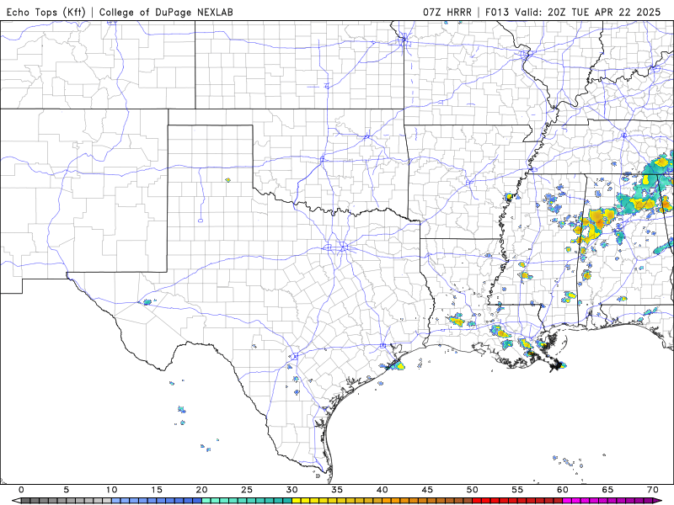Click the left arrow end of the colorbar
Screen dimensions: 674x505
16,501
